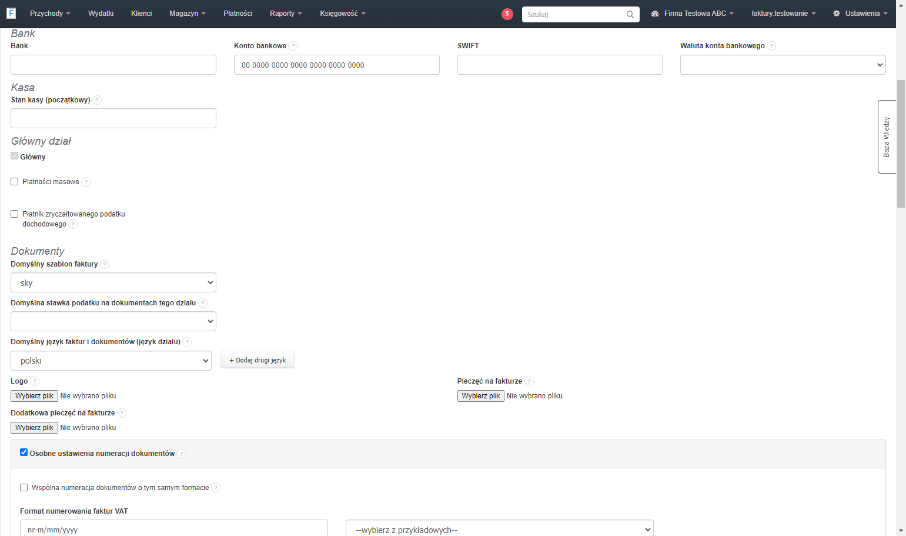Open default tax rate dropdown

click(113, 321)
